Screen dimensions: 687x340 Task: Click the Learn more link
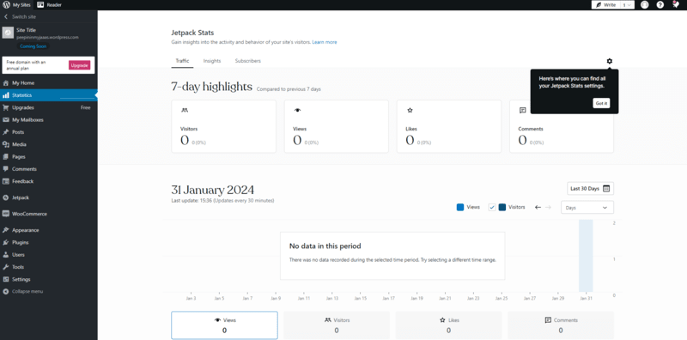point(325,42)
